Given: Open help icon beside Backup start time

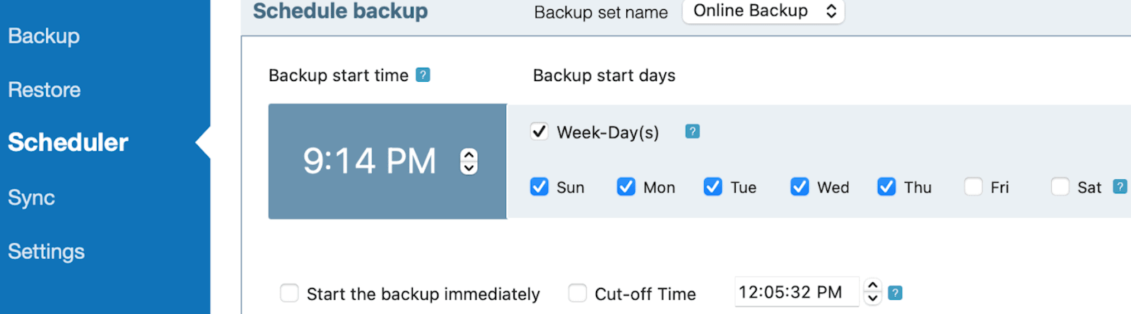Looking at the screenshot, I should (x=423, y=75).
